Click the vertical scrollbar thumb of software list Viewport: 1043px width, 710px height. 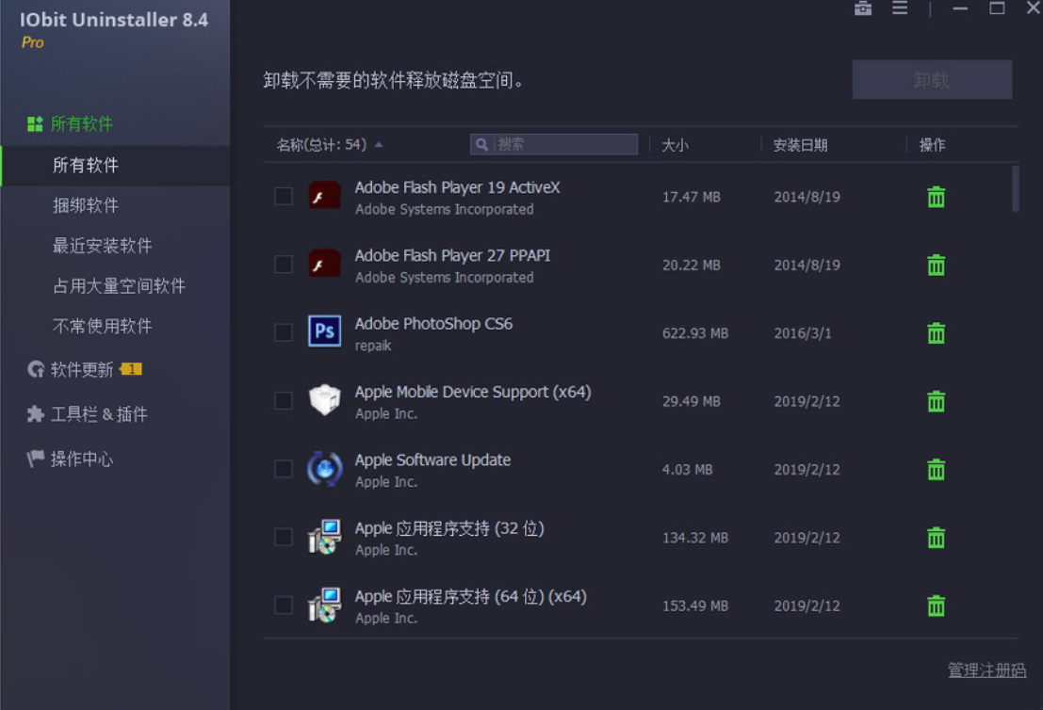coord(1015,189)
